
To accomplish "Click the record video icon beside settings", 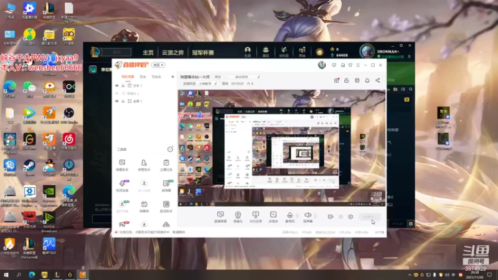I will pyautogui.click(x=331, y=217).
